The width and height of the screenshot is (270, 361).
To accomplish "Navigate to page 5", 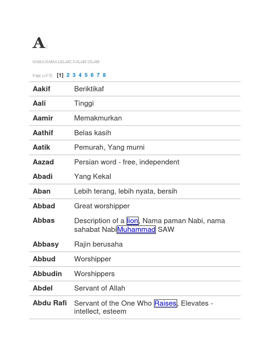I will 86,75.
